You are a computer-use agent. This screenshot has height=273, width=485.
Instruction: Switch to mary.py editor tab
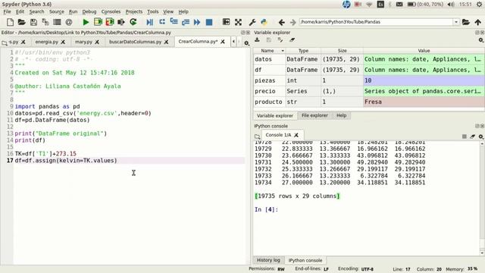coord(83,42)
